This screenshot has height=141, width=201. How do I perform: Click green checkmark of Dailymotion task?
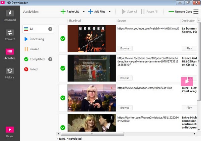tap(63, 98)
